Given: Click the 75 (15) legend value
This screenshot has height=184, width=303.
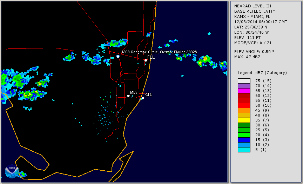Looking at the screenshot, I should [263, 81].
